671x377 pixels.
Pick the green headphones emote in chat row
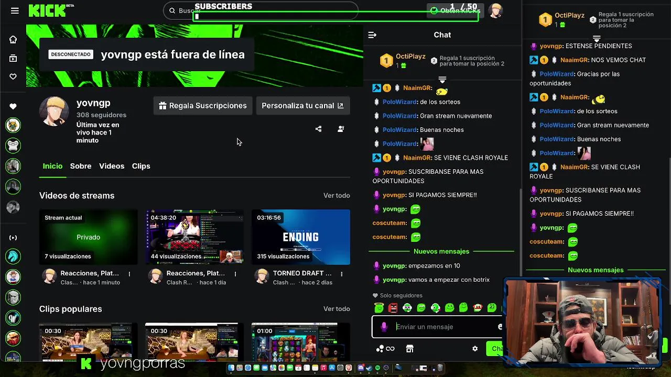[x=407, y=308]
